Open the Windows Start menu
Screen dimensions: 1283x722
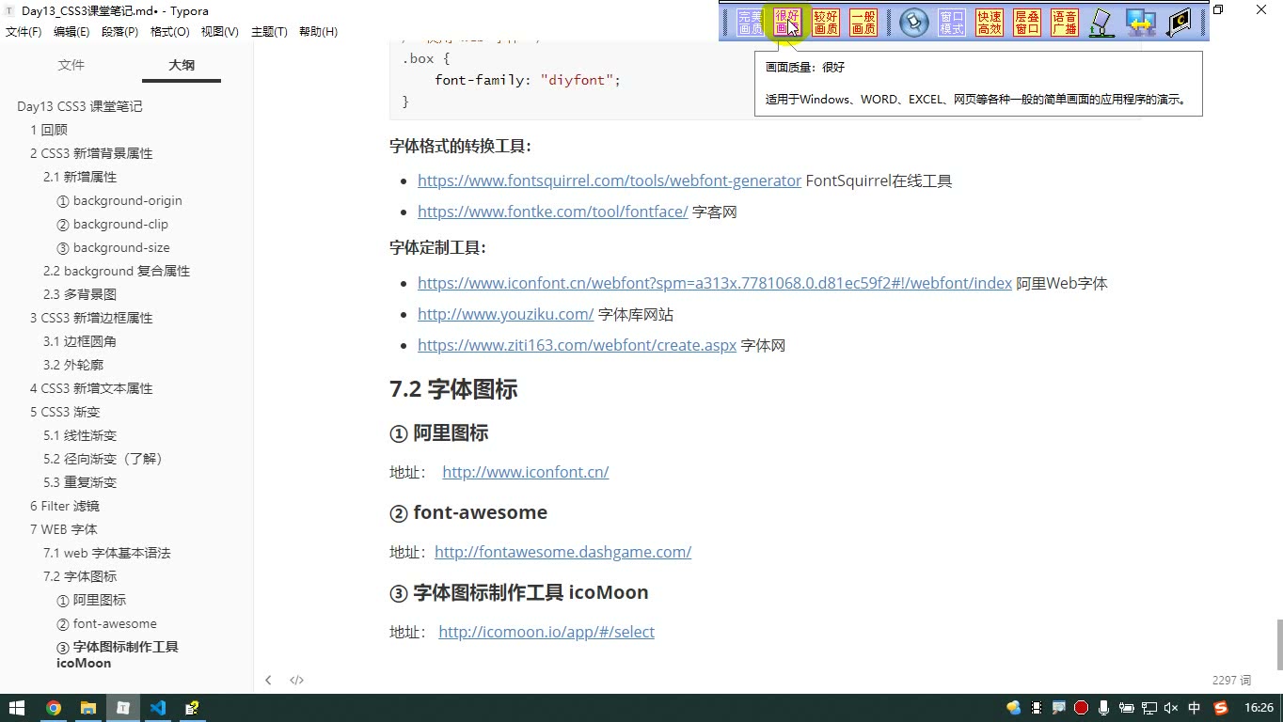(x=17, y=708)
